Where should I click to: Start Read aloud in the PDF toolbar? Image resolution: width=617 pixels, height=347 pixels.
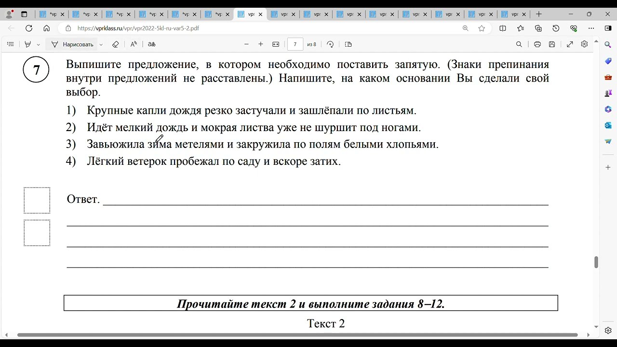pyautogui.click(x=134, y=44)
